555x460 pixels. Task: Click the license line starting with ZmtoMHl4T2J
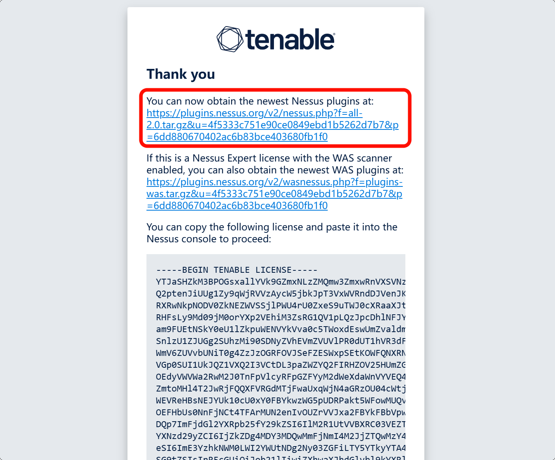(x=280, y=389)
